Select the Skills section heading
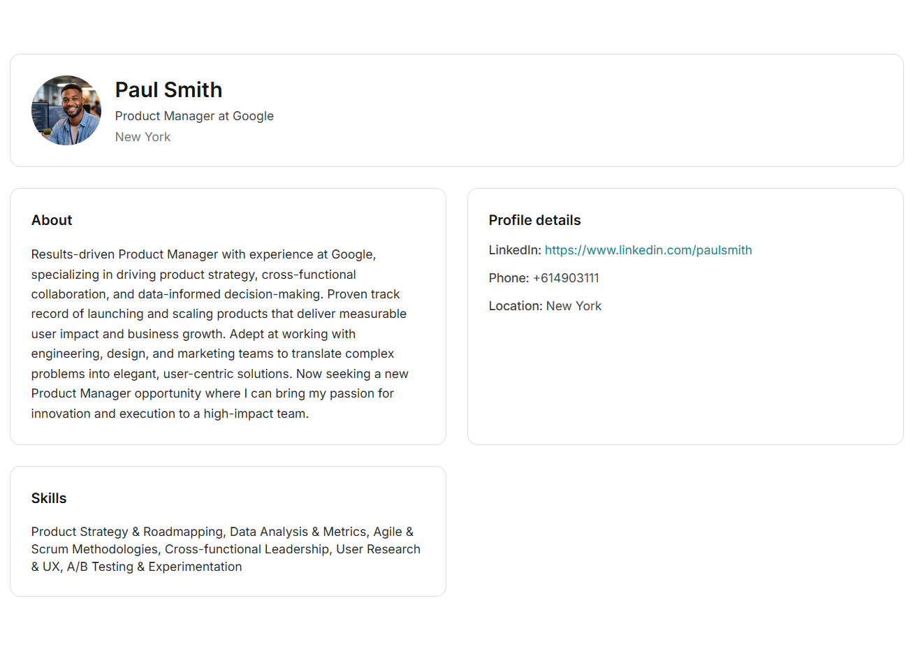Image resolution: width=920 pixels, height=647 pixels. 48,497
